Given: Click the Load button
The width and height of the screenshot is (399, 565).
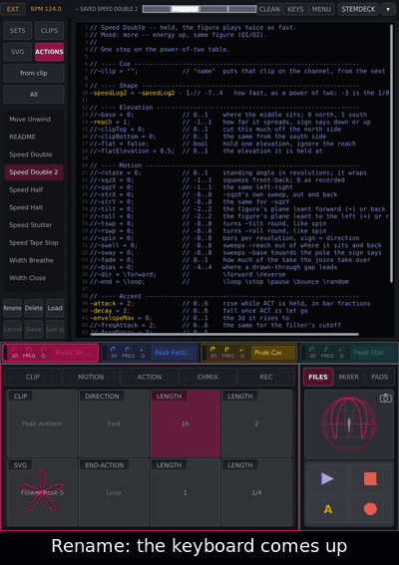Looking at the screenshot, I should point(55,308).
